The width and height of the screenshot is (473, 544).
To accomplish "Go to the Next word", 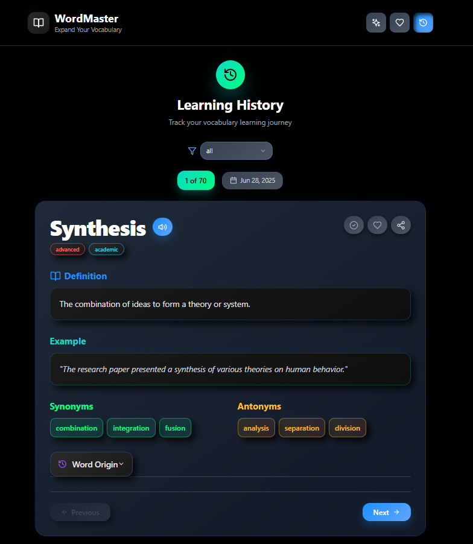I will (387, 512).
